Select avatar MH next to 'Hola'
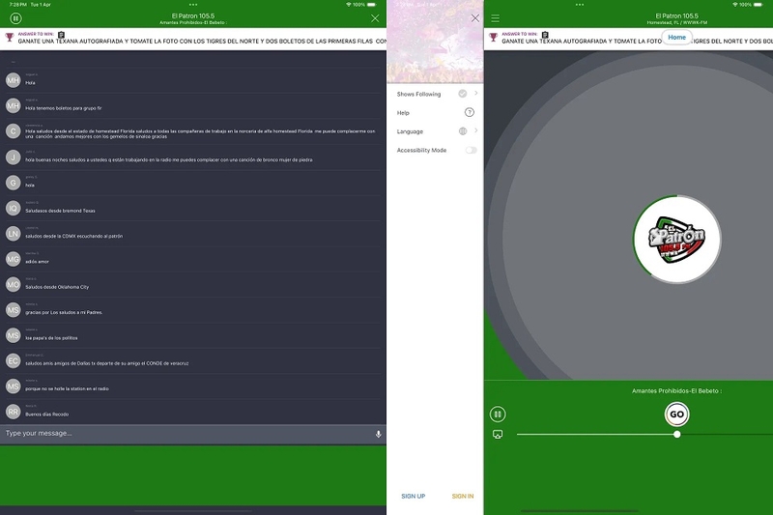 [x=13, y=80]
